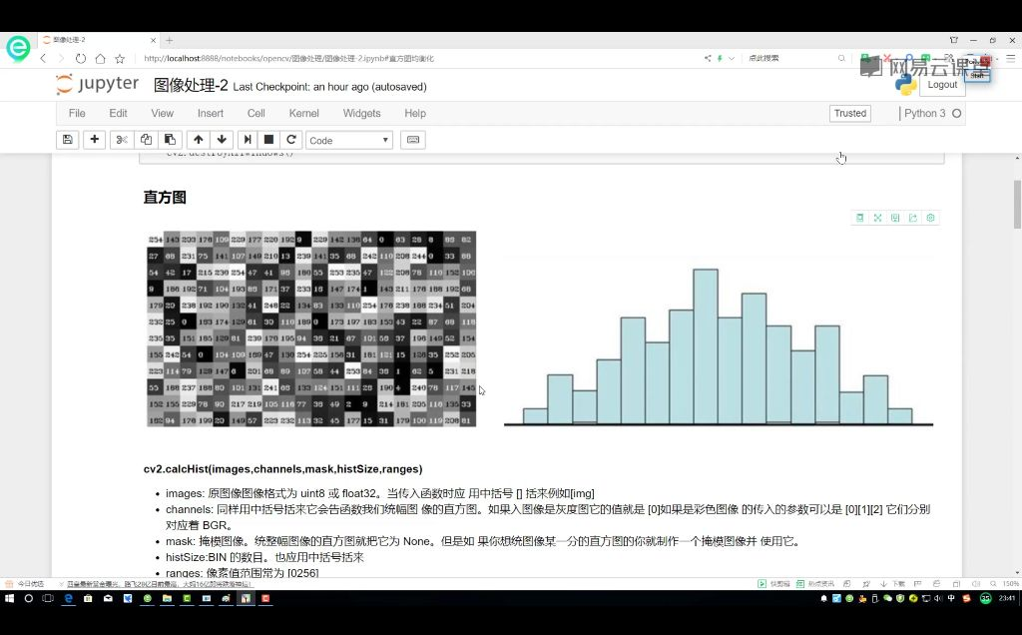1022x635 pixels.
Task: Click first icon in image hover toolbar
Action: pyautogui.click(x=859, y=218)
